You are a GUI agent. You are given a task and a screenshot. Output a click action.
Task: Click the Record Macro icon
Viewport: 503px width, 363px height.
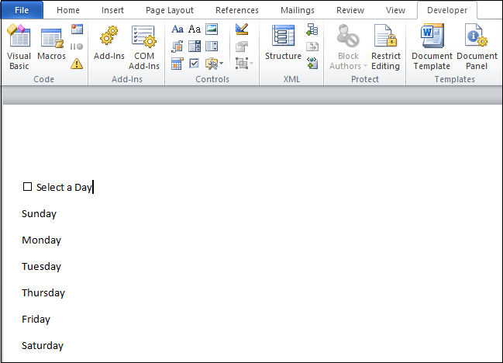pyautogui.click(x=77, y=29)
